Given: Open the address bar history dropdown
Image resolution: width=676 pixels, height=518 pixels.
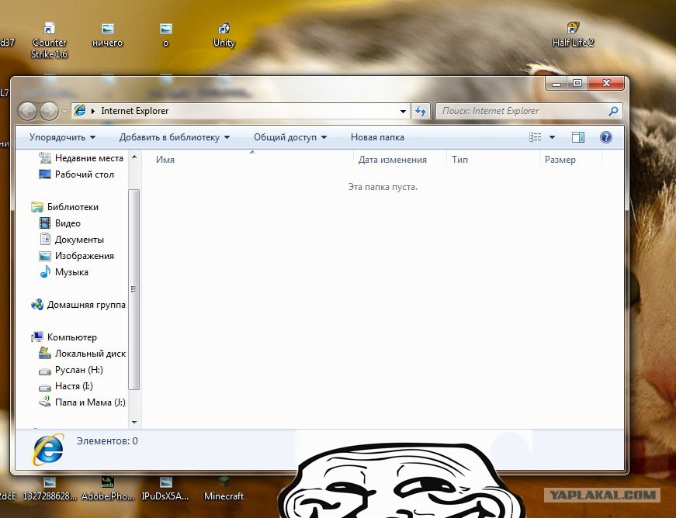Looking at the screenshot, I should (x=403, y=111).
